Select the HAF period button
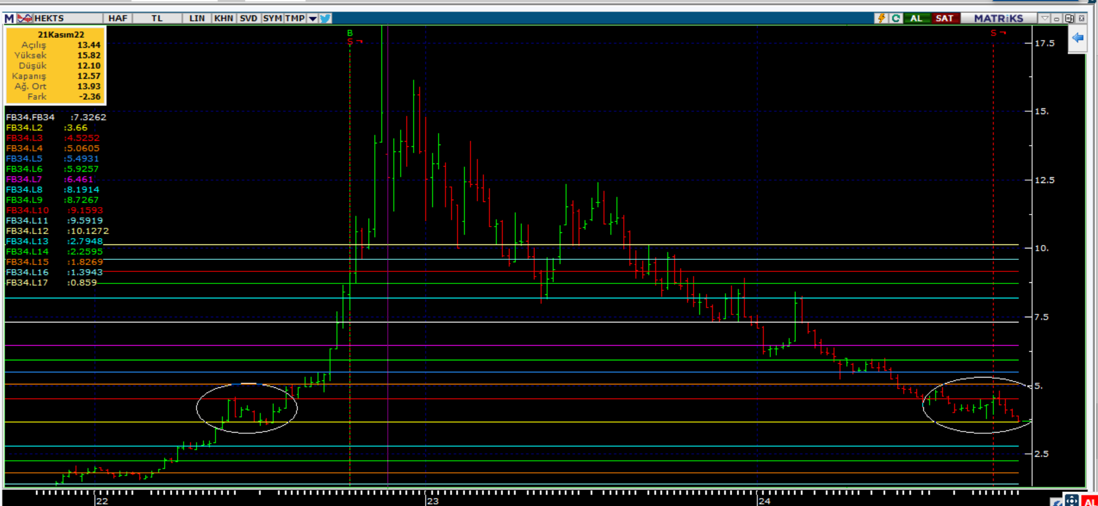 118,18
